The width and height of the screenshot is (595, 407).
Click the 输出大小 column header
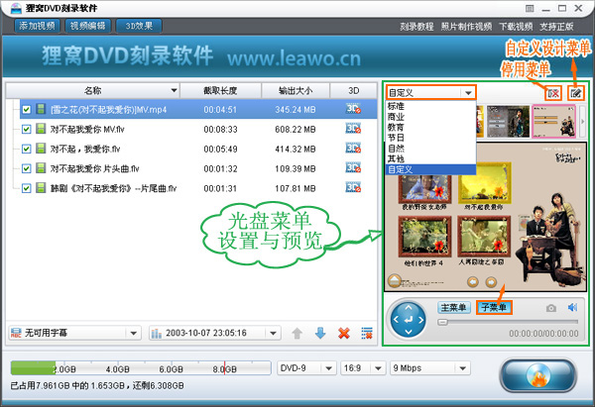296,90
